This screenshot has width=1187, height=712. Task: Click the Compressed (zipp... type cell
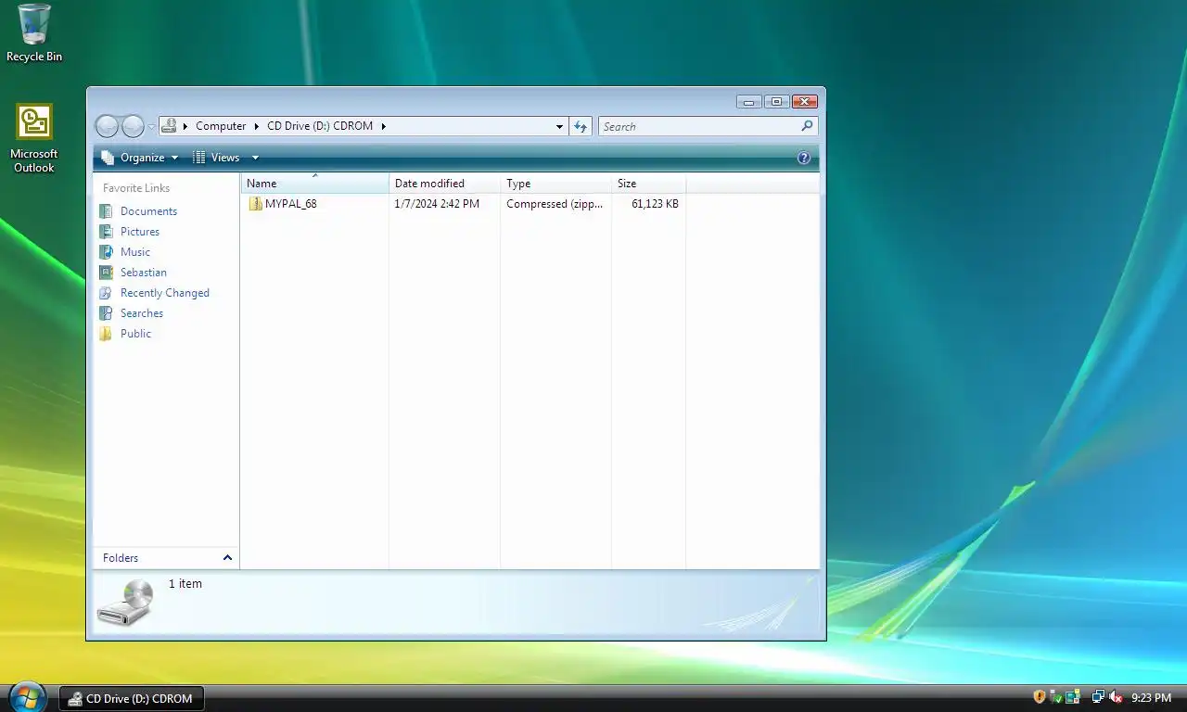(x=555, y=204)
